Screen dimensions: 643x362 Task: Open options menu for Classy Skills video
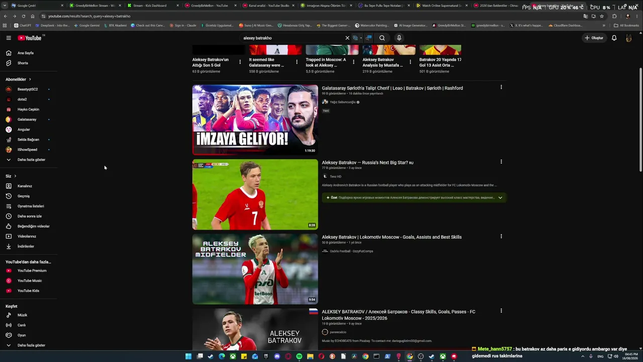[501, 311]
